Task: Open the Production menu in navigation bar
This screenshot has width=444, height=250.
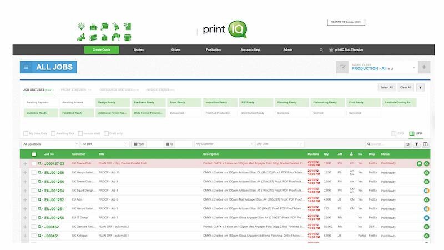Action: click(213, 50)
